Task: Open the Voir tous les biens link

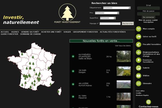Action: pyautogui.click(x=123, y=46)
